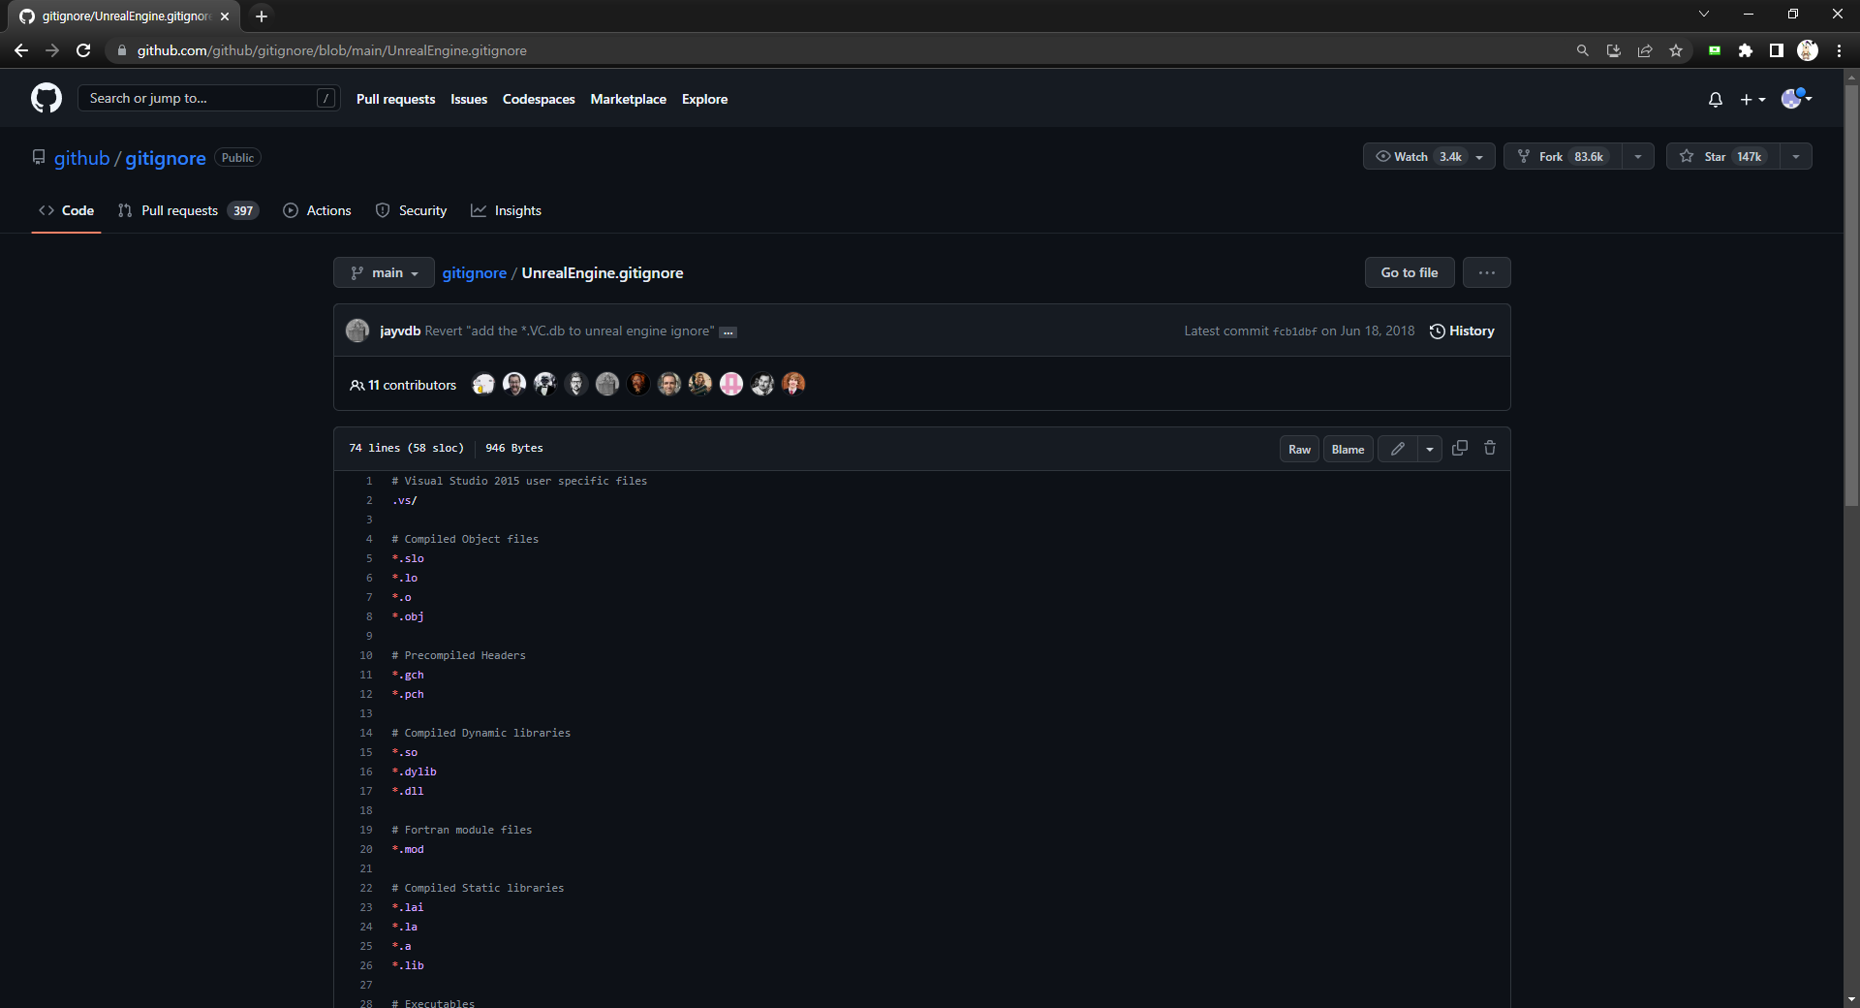Click the address bar zoom magnifier icon

click(x=1583, y=50)
